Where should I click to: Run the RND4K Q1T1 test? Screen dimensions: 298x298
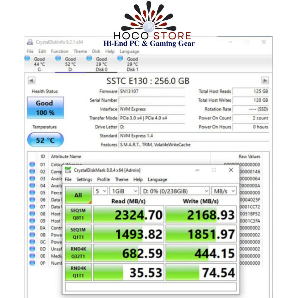coord(78,272)
